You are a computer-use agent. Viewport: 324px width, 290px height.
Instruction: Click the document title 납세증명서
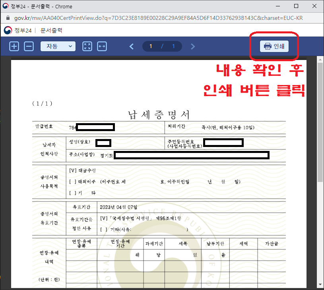159,115
